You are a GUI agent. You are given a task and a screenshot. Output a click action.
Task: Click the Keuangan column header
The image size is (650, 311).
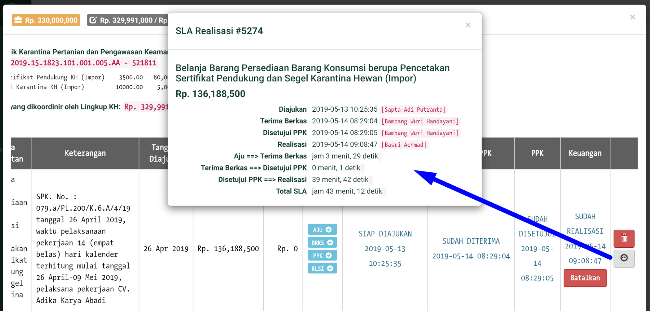[x=585, y=153]
